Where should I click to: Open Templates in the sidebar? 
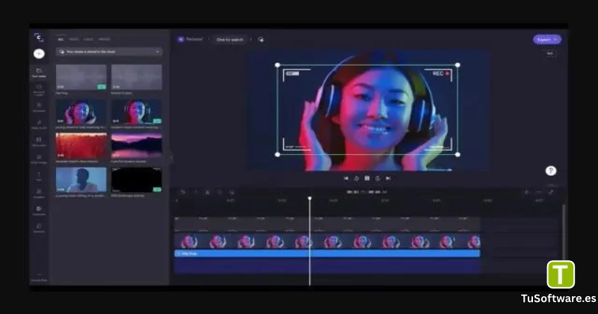coord(39,107)
